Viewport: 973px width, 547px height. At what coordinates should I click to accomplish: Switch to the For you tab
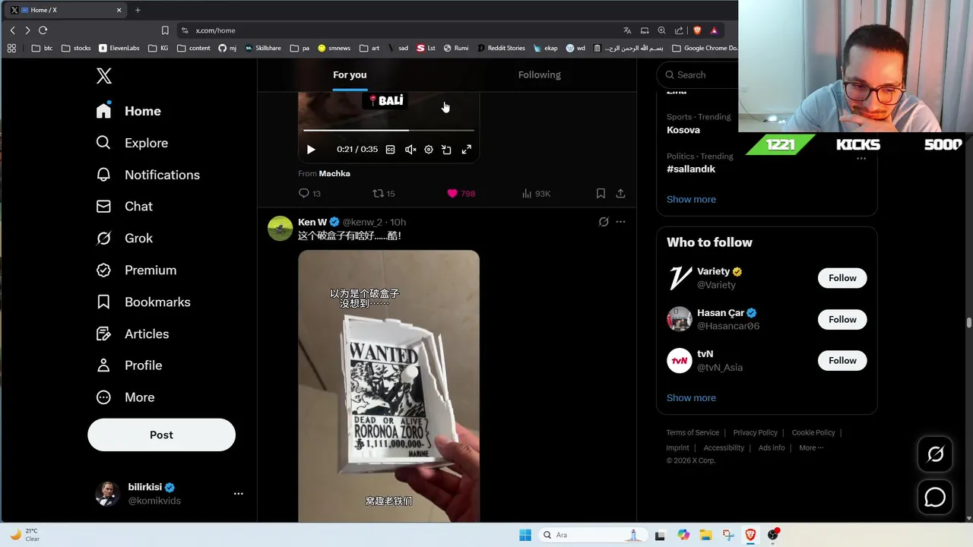click(x=350, y=74)
